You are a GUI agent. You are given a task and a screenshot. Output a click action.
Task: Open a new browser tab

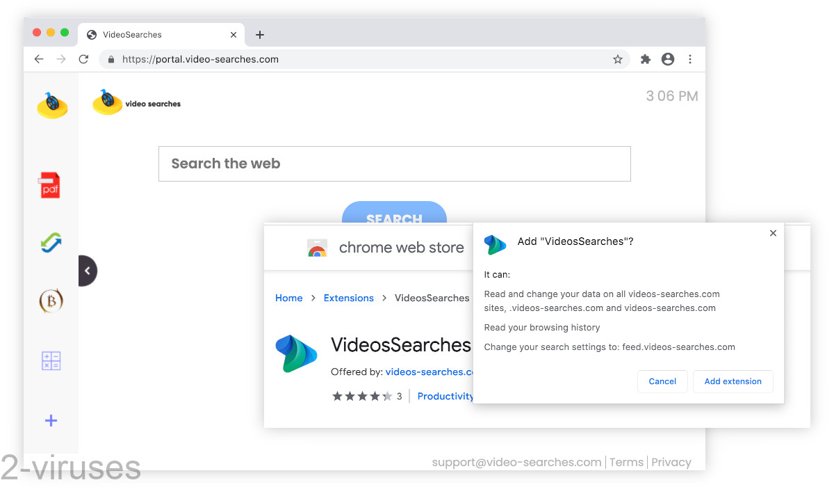(260, 34)
